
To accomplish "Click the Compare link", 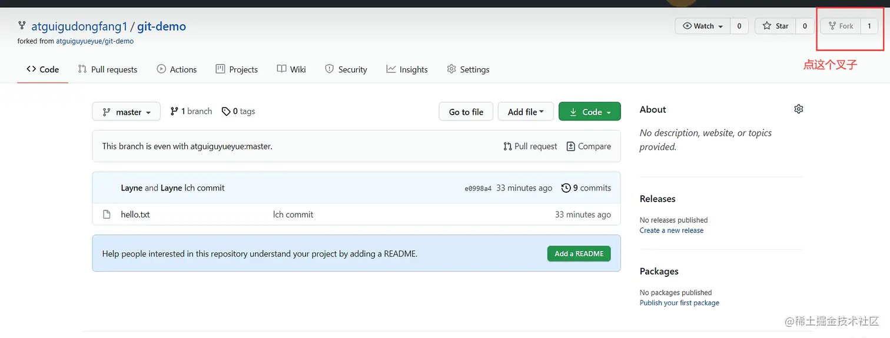I will 589,146.
